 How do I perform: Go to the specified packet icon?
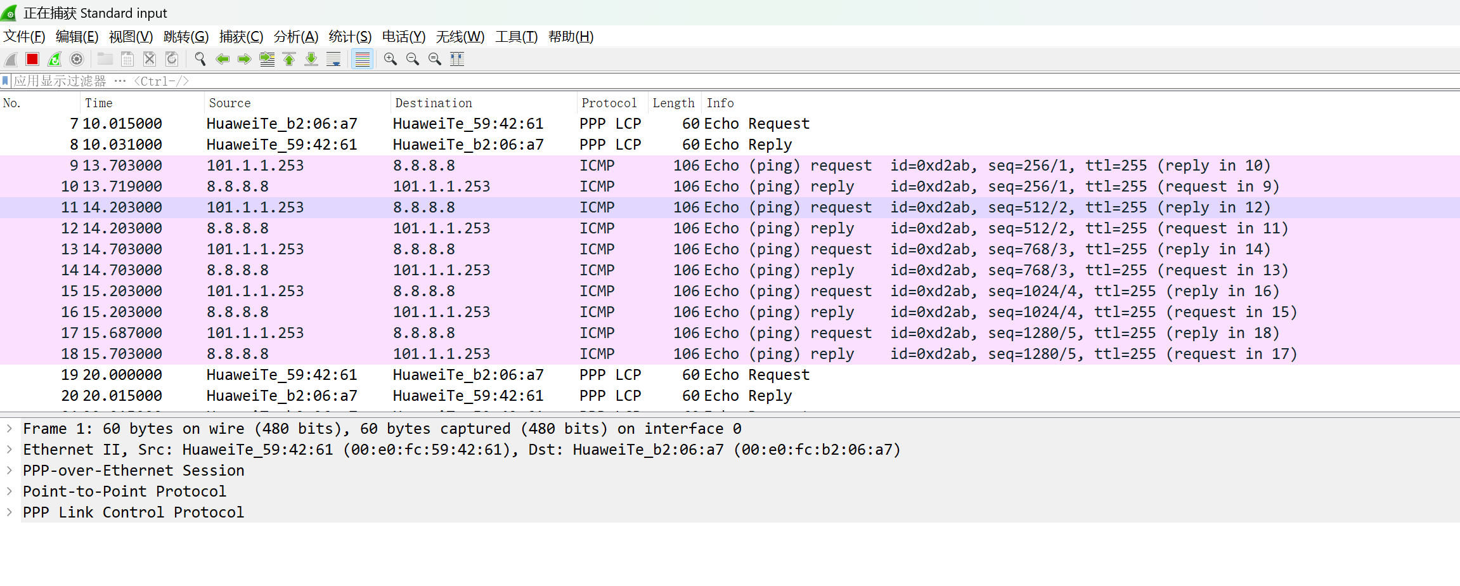coord(267,59)
